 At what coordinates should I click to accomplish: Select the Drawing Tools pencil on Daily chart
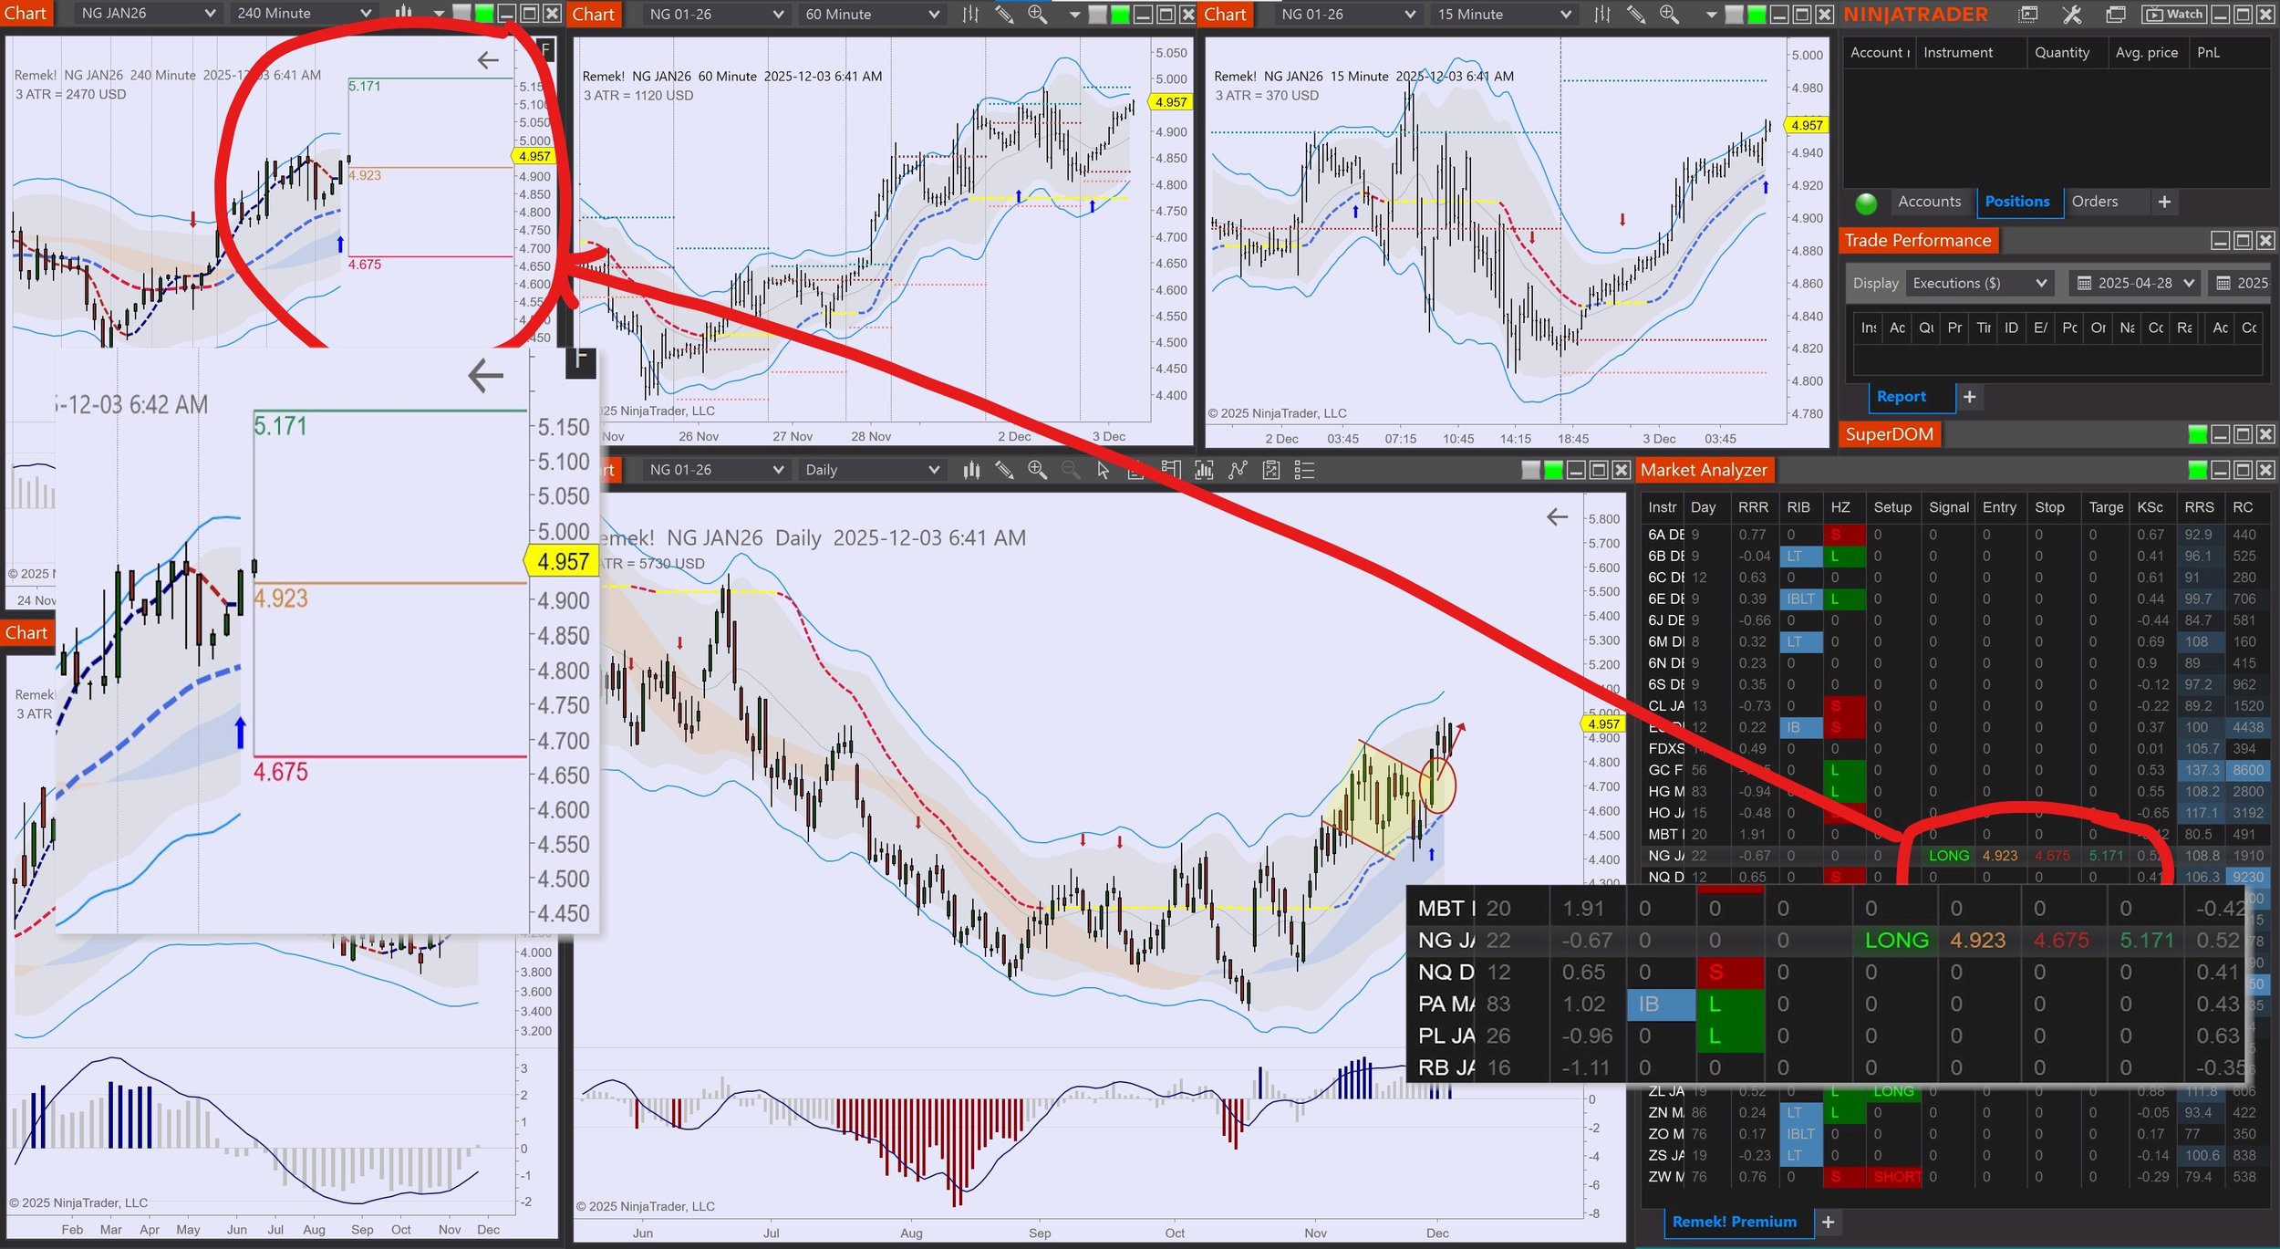coord(1004,470)
